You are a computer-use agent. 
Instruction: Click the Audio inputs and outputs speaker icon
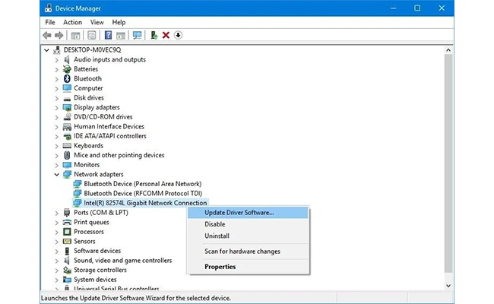67,59
